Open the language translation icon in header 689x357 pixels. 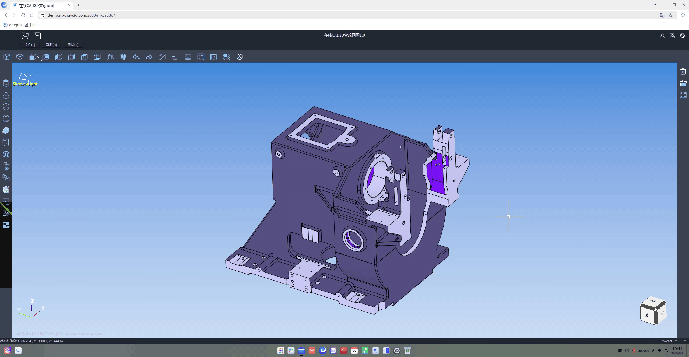pos(672,36)
